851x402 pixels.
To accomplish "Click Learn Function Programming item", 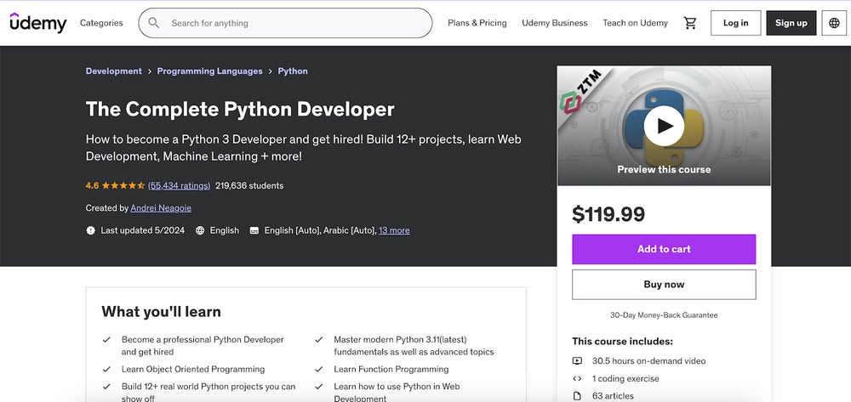I will point(391,370).
